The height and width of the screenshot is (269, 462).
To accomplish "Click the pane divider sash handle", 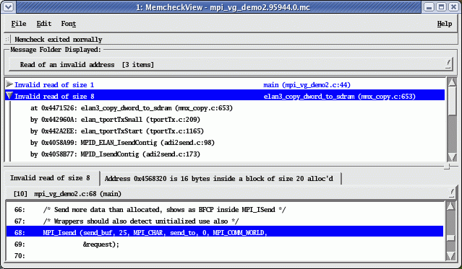I will pyautogui.click(x=447, y=167).
